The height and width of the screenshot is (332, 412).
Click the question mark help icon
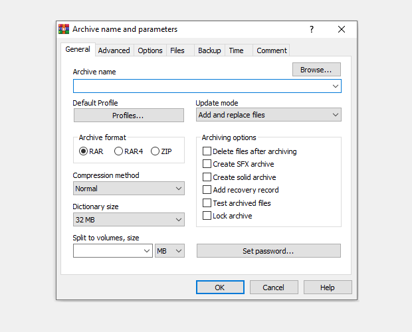tap(312, 29)
